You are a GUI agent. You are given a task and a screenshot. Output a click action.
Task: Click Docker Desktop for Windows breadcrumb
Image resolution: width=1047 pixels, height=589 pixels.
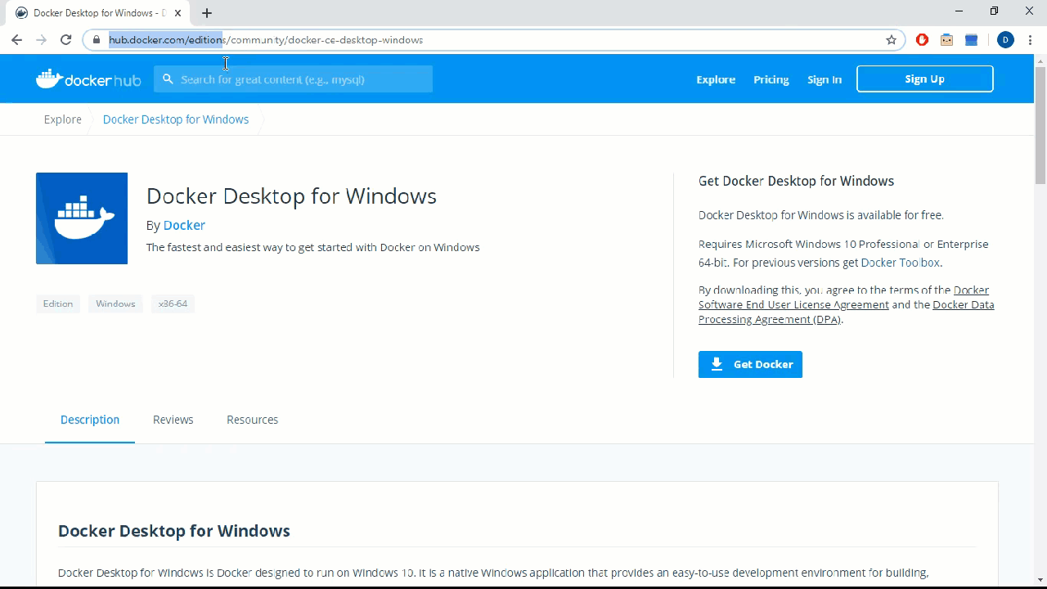coord(176,119)
